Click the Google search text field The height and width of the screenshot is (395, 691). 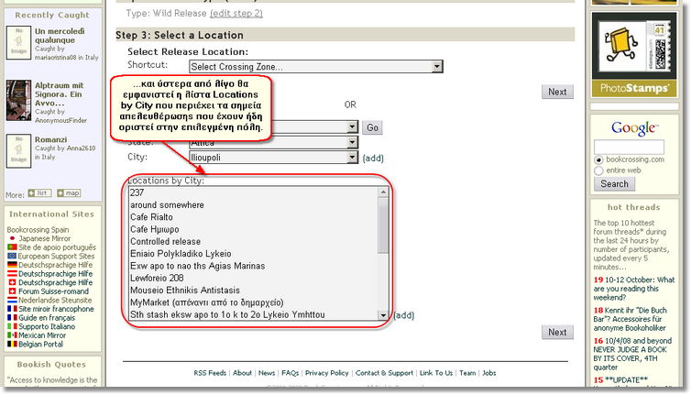629,147
